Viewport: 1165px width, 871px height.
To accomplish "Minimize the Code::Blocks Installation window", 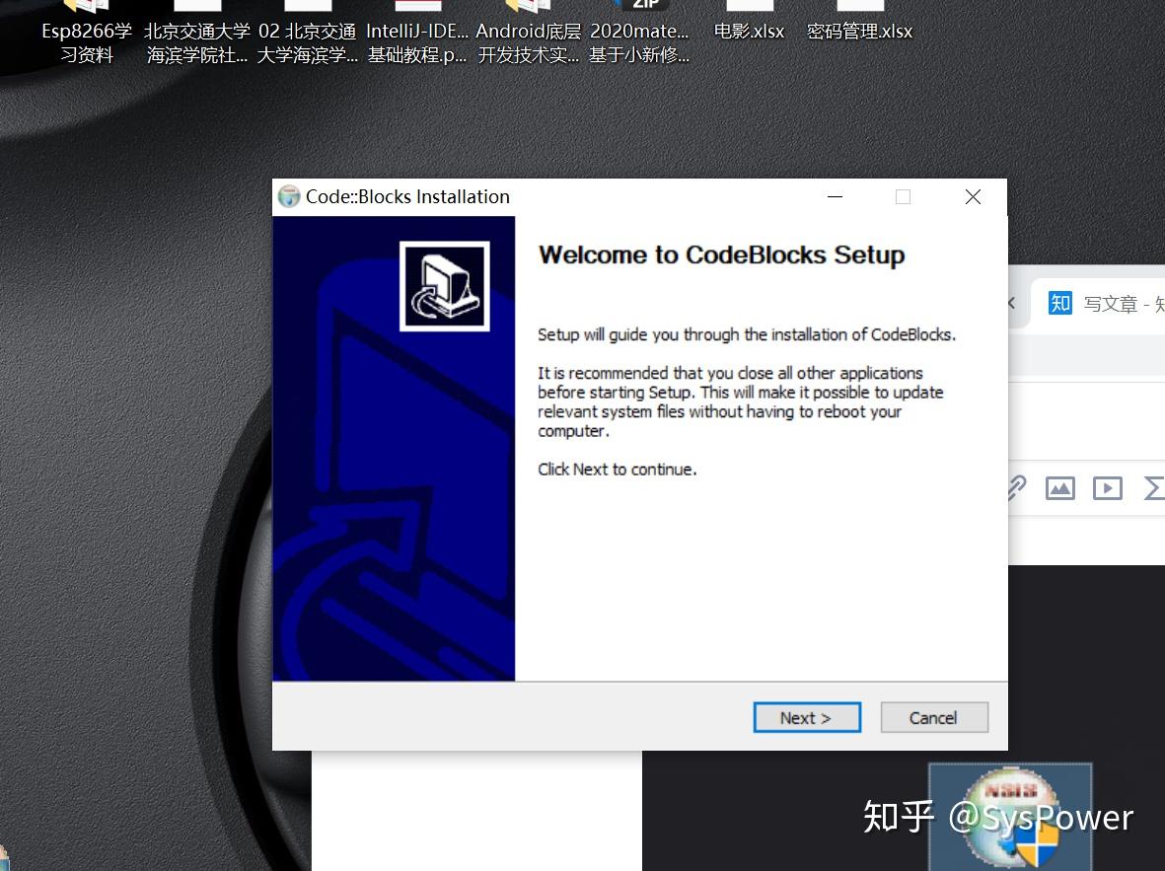I will click(x=836, y=197).
